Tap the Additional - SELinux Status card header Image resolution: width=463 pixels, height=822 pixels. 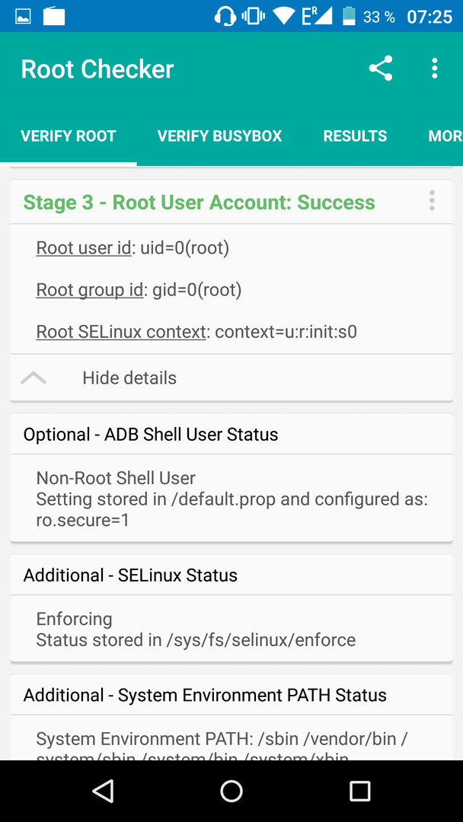[x=231, y=575]
